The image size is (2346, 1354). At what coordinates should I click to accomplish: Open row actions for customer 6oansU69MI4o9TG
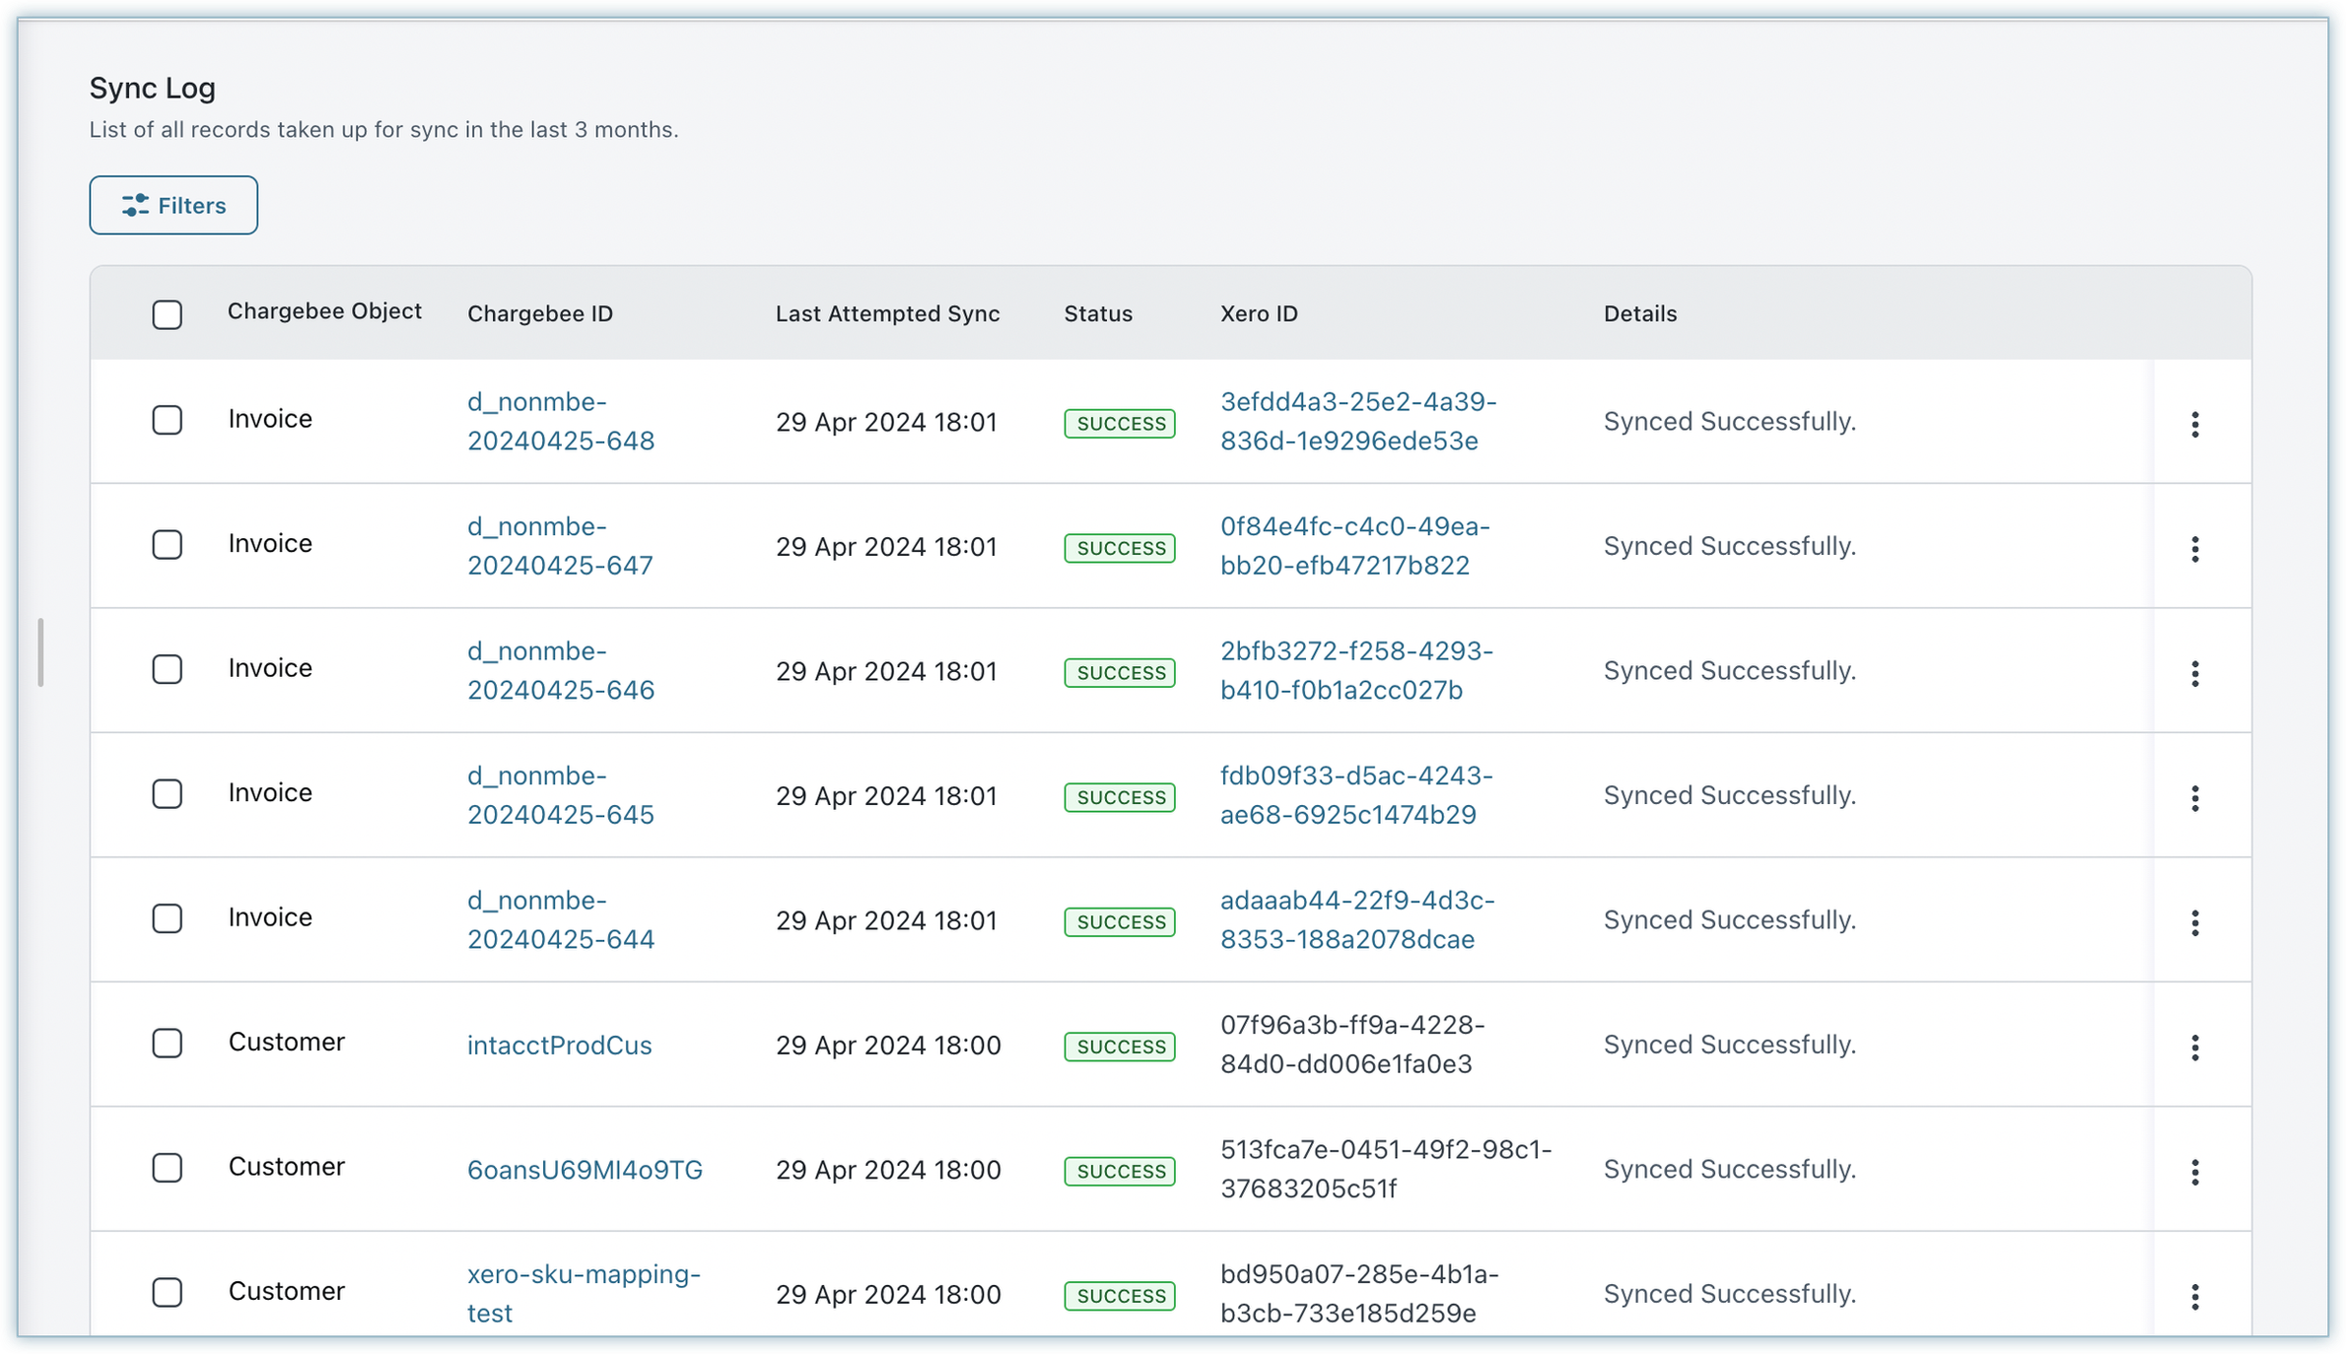(2194, 1172)
